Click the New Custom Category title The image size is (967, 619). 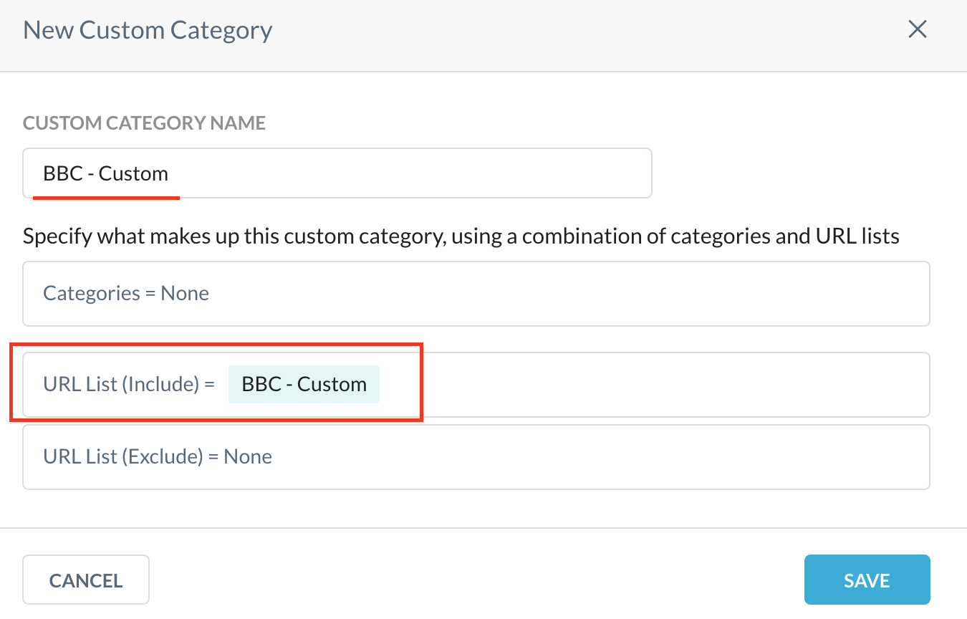click(x=148, y=30)
